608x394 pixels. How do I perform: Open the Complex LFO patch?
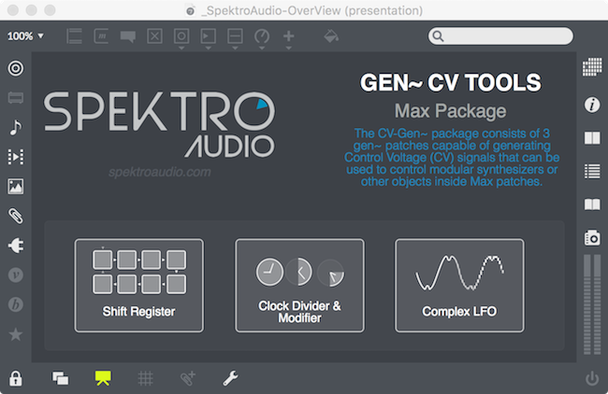(x=459, y=286)
